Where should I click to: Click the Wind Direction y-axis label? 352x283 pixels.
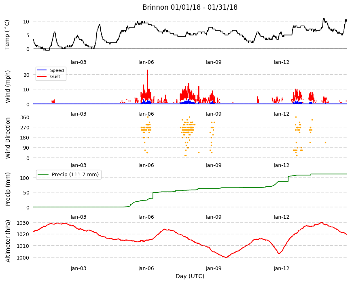pos(8,138)
